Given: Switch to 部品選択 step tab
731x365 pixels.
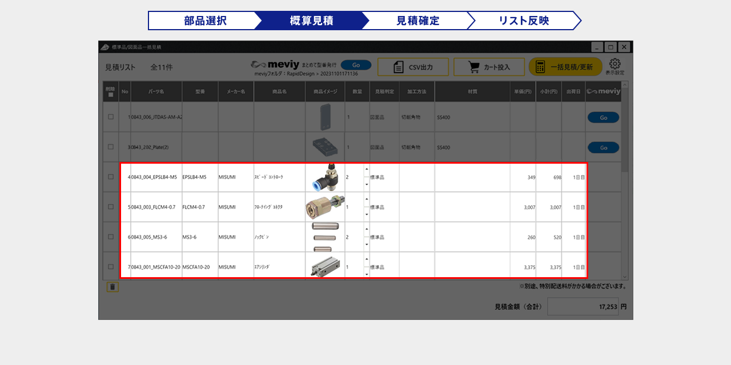Looking at the screenshot, I should (x=205, y=21).
